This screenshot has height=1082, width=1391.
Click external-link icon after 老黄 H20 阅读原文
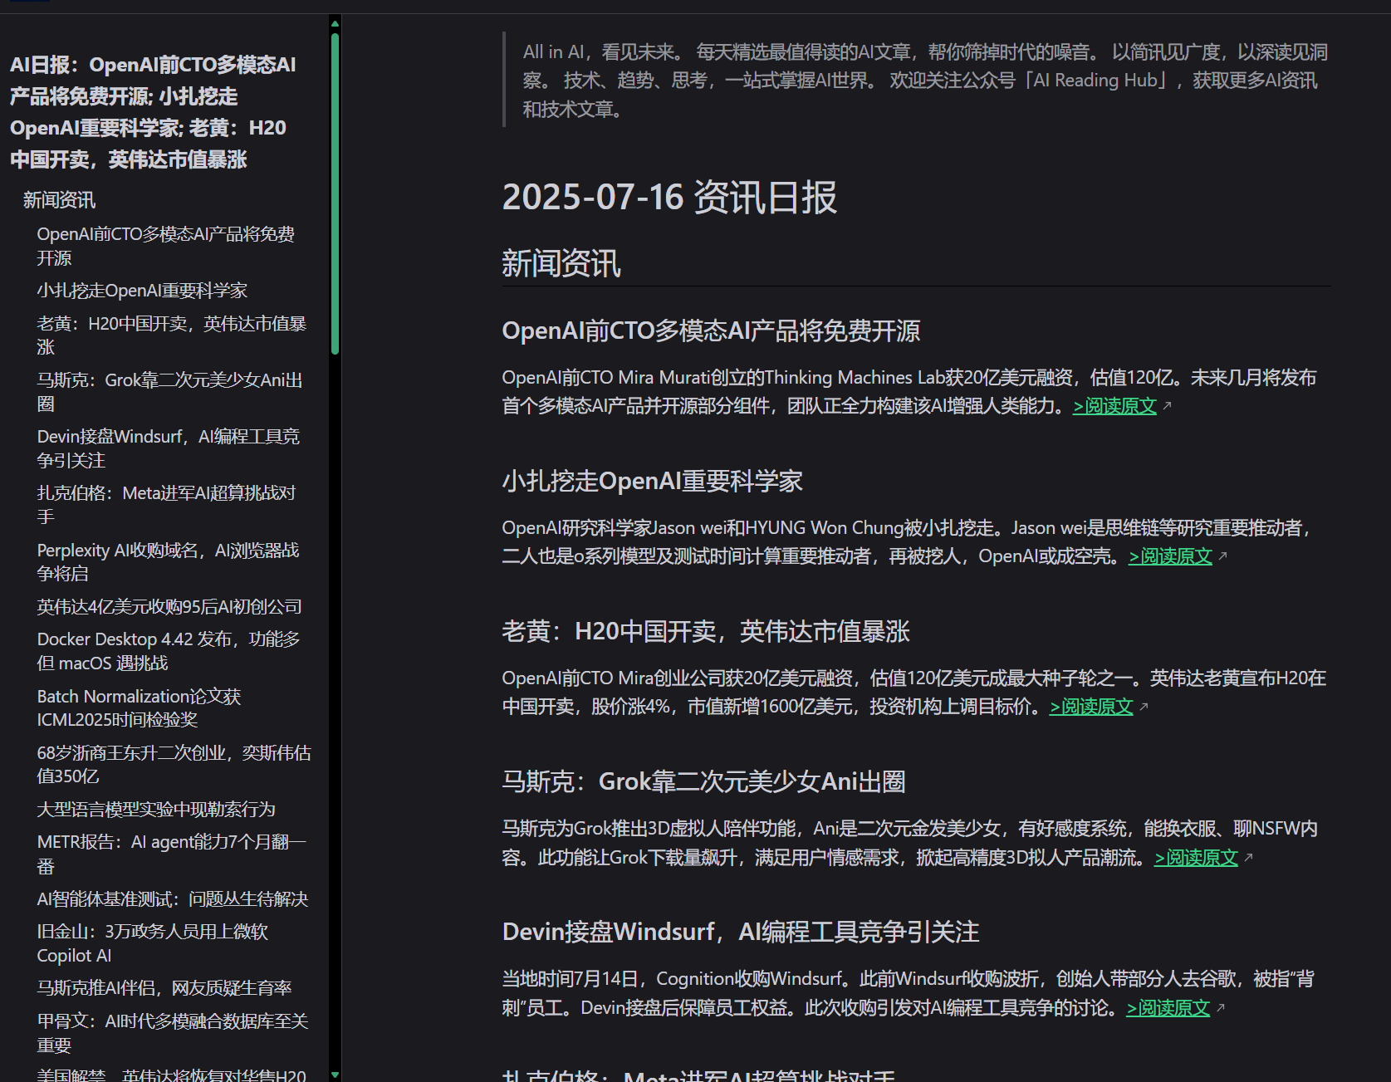pyautogui.click(x=1144, y=707)
